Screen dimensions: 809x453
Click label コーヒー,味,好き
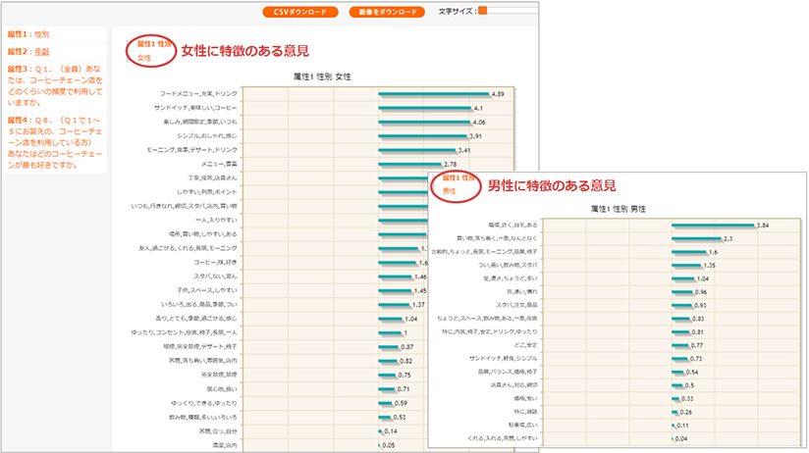click(216, 263)
